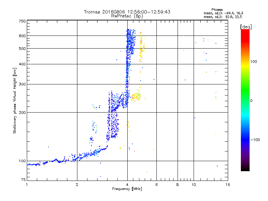
Task: Select the 'mean, sd,O: -94.4, 16.3' line
Action: (x=223, y=13)
